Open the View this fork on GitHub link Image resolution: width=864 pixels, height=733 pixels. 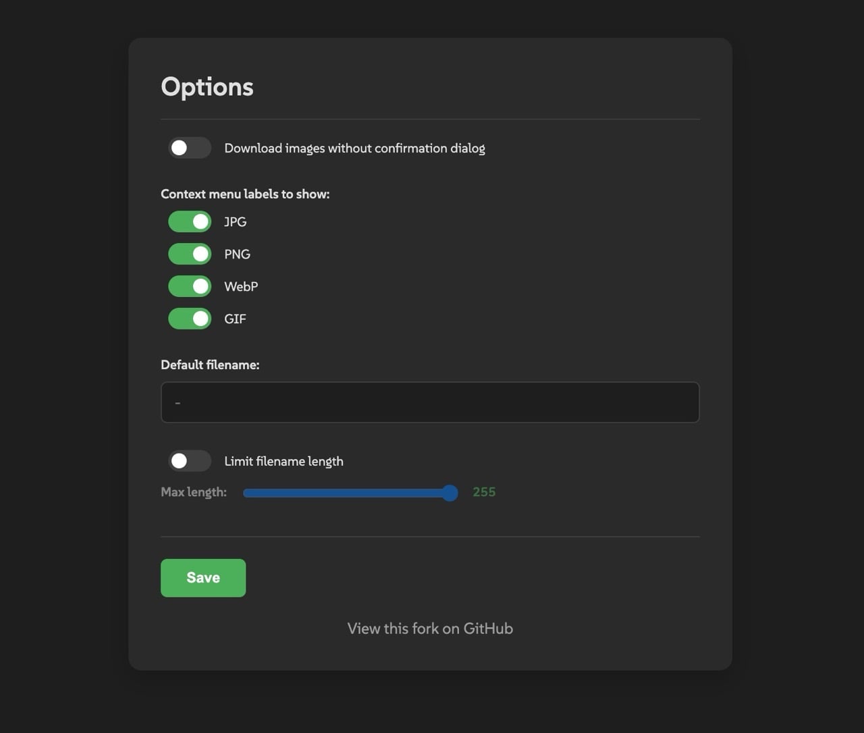[x=430, y=628]
